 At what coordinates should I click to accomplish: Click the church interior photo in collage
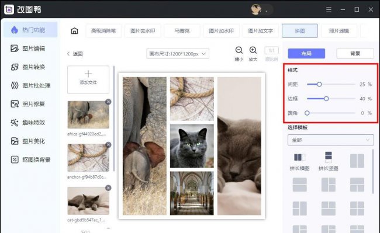pos(192,193)
